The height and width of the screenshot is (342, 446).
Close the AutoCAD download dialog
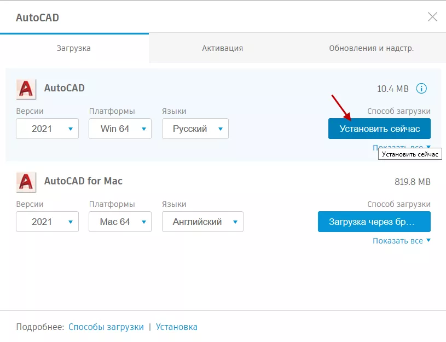pos(432,17)
